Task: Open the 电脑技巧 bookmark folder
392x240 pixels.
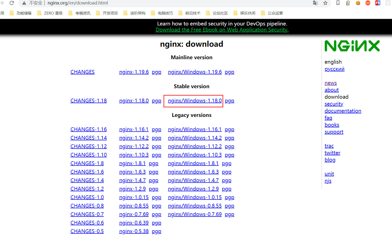Action: pyautogui.click(x=162, y=13)
